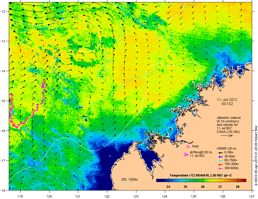Screen dimensions: 258x199
Task: Click the Argo legend label
Action: pos(195,146)
